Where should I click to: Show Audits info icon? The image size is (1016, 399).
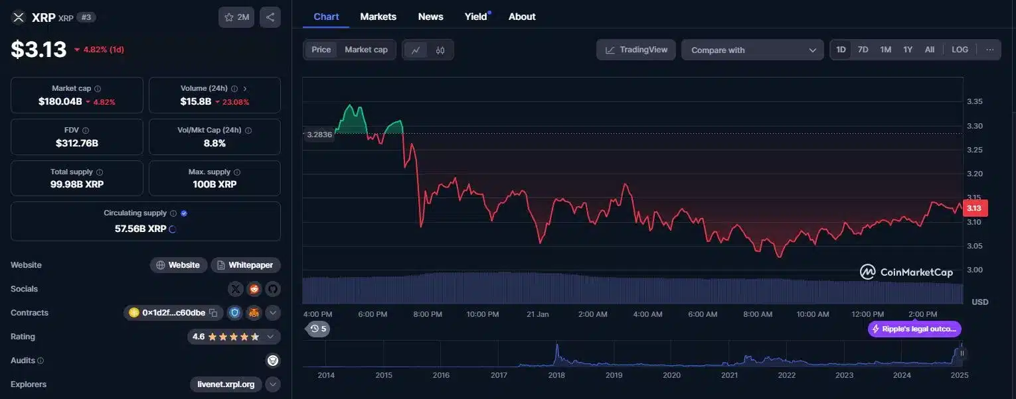tap(41, 361)
